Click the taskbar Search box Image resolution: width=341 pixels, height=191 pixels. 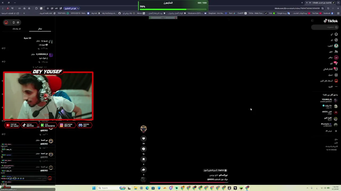pyautogui.click(x=112, y=188)
